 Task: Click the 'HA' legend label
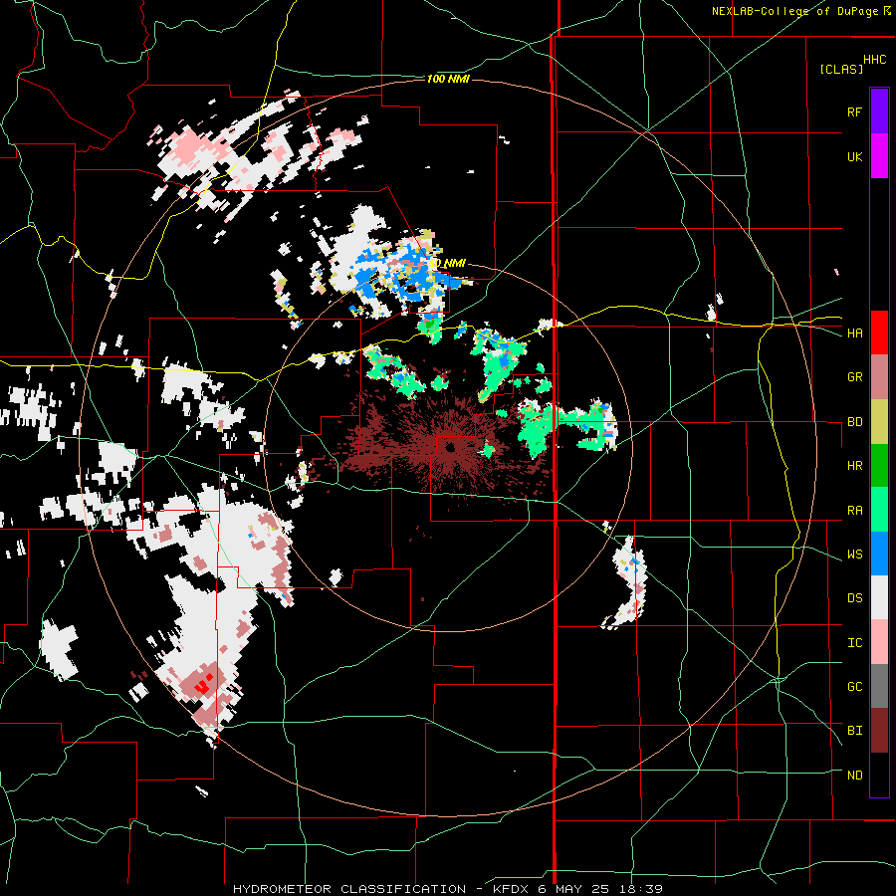click(854, 334)
